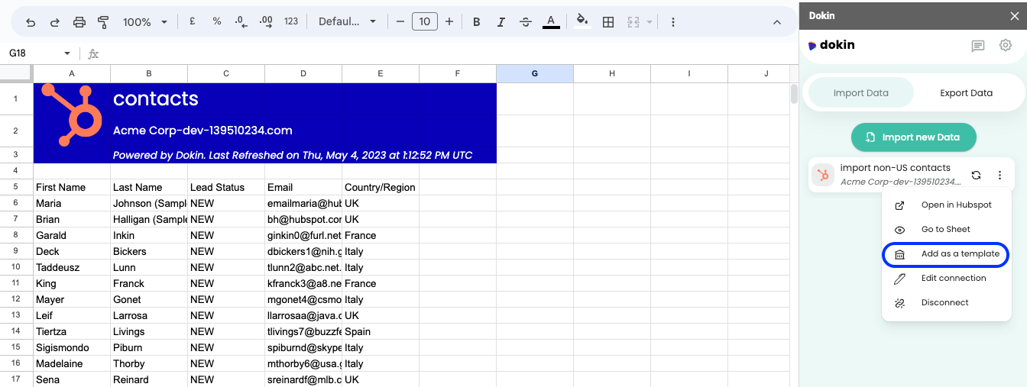Switch to the Export Data tab
Image resolution: width=1027 pixels, height=387 pixels.
point(966,93)
